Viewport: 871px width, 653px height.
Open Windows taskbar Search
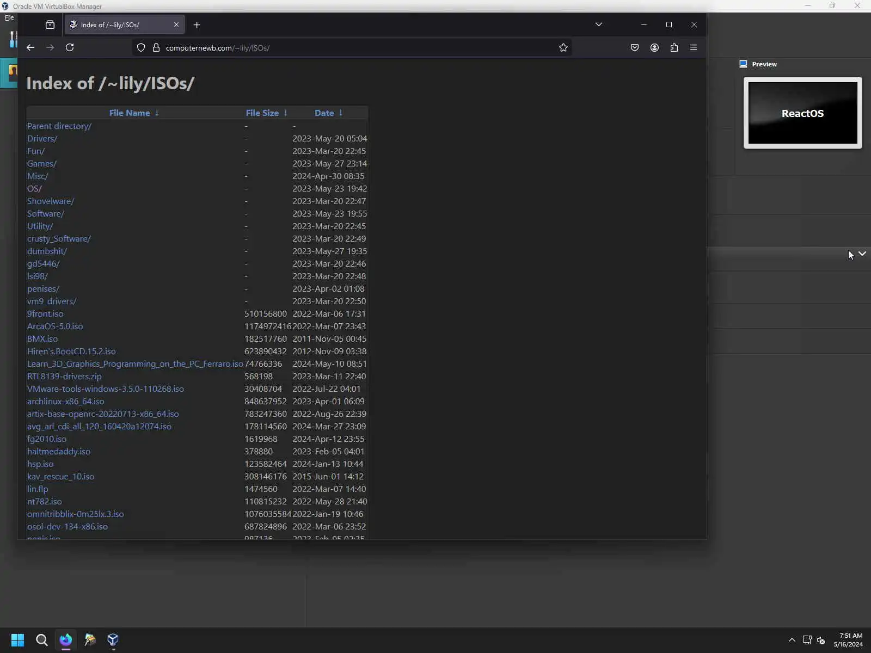click(41, 640)
